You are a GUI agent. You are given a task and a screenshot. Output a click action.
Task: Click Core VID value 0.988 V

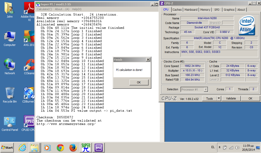[225, 32]
